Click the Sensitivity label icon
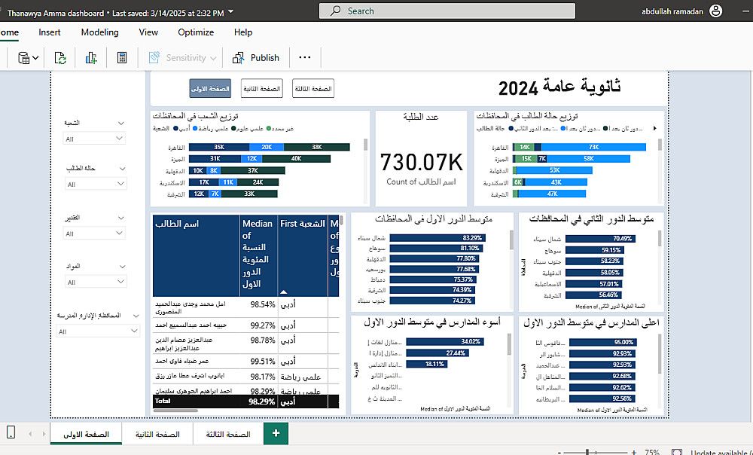Viewport: 753px width, 455px height. (x=154, y=58)
